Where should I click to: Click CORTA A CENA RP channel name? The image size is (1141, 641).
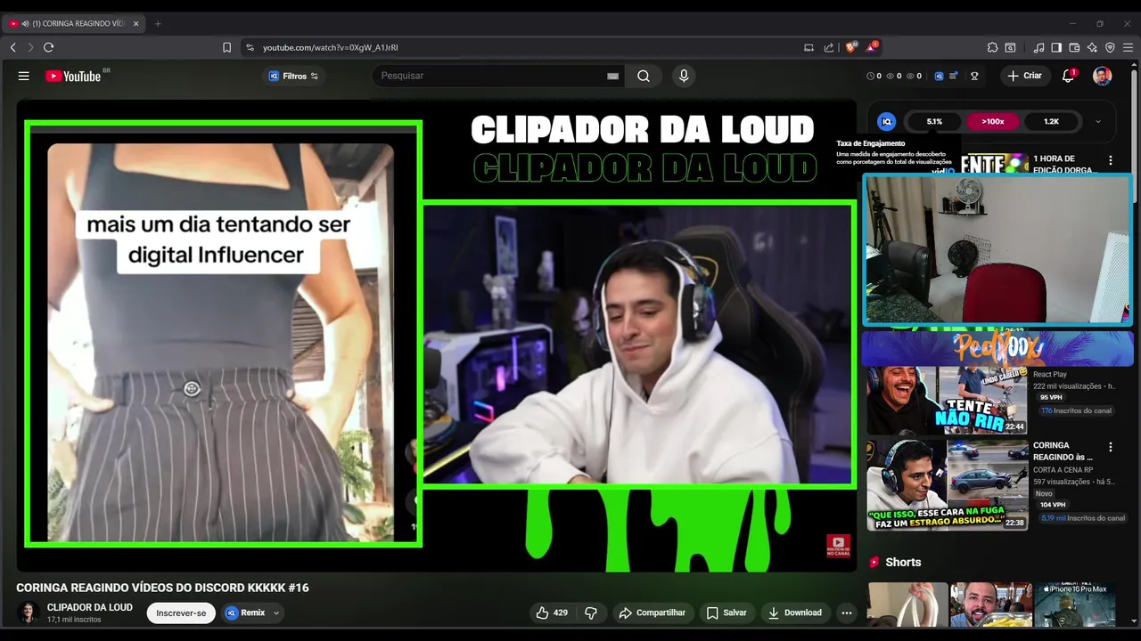[1063, 470]
